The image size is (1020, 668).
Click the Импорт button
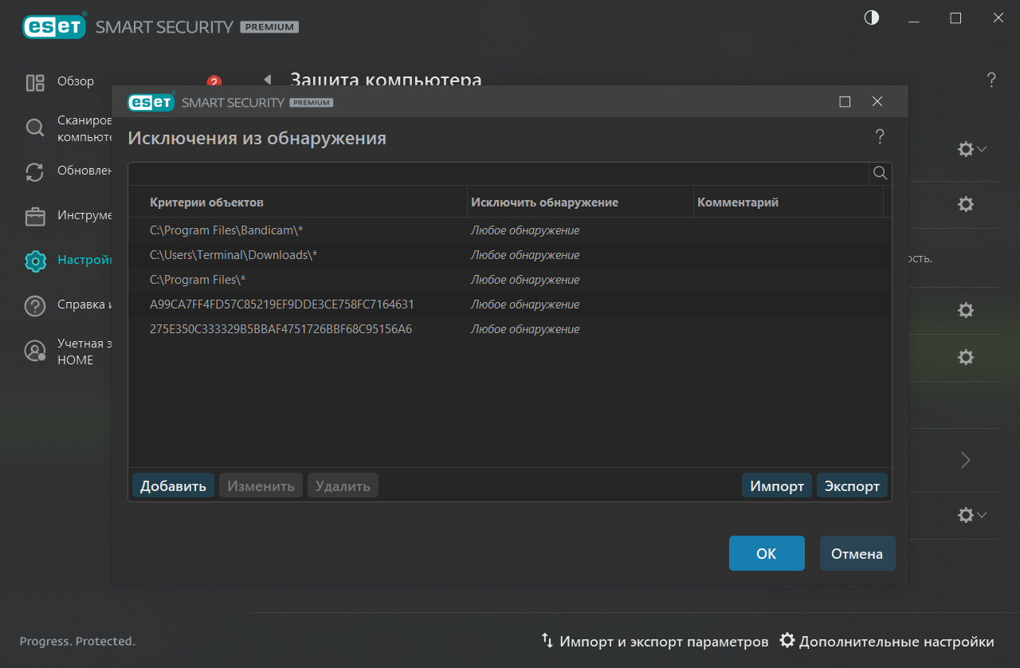click(776, 486)
